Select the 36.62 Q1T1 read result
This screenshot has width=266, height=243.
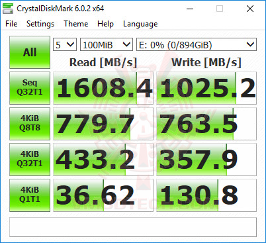click(x=103, y=195)
